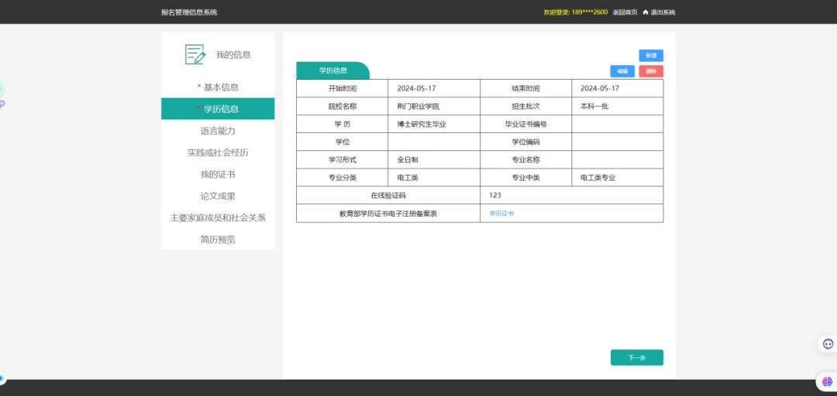Image resolution: width=837 pixels, height=396 pixels.
Task: Click the 结束时间 label cell
Action: [525, 88]
